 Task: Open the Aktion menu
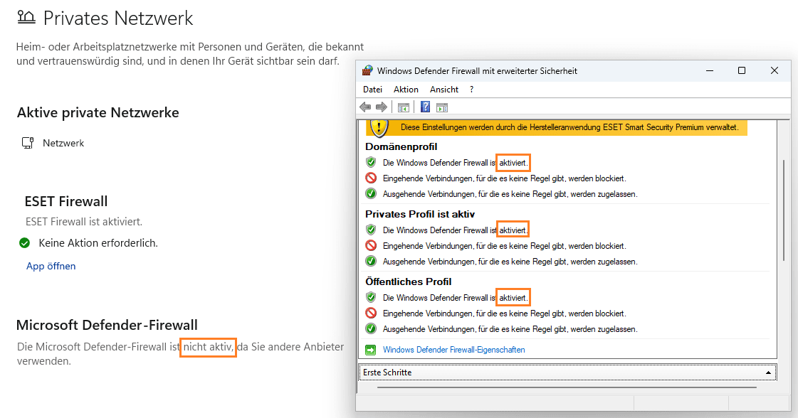(x=406, y=90)
